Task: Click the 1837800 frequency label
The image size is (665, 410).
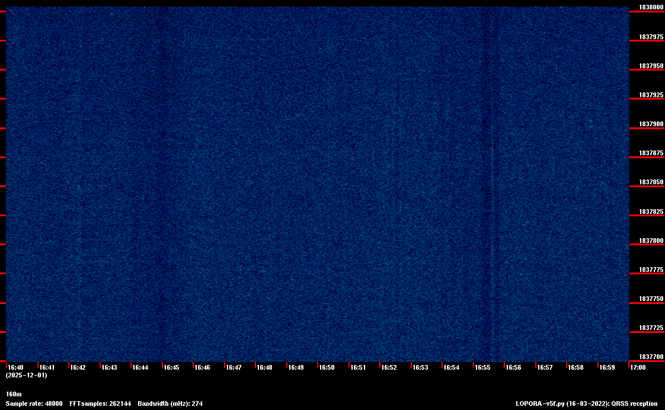Action: point(651,241)
